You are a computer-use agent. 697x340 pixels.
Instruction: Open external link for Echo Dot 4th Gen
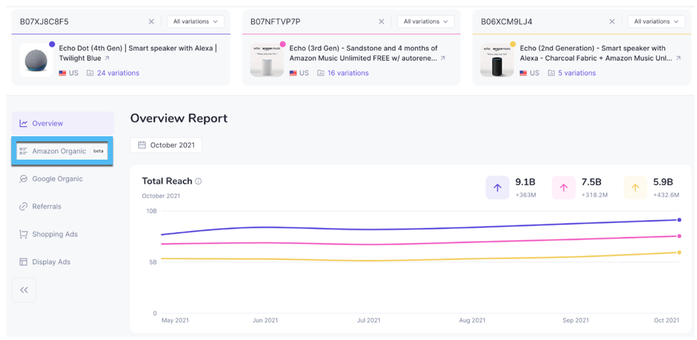click(107, 59)
